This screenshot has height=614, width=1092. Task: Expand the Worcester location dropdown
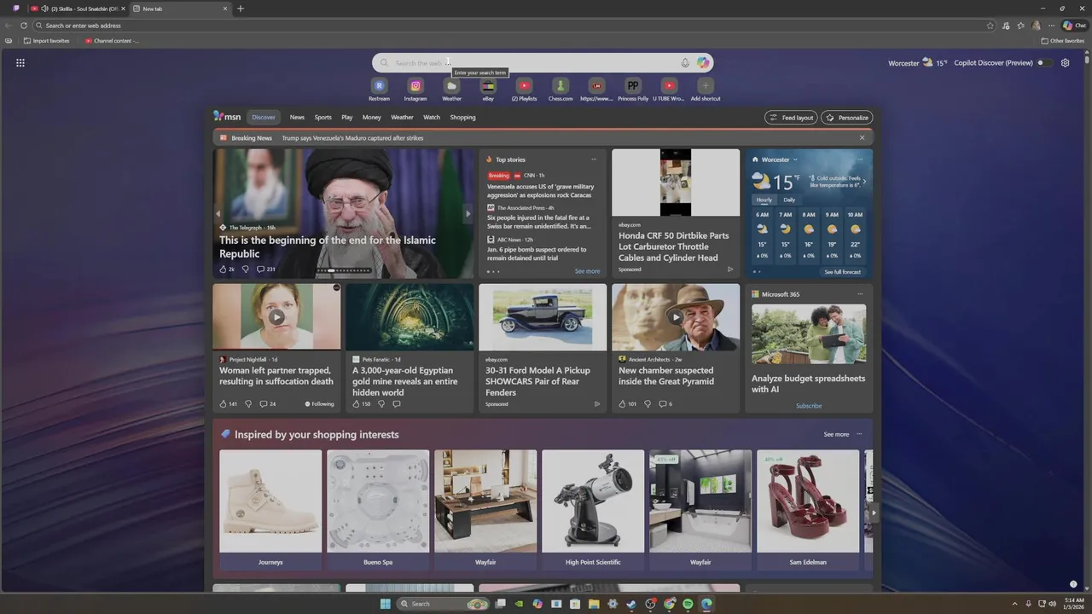pyautogui.click(x=795, y=159)
